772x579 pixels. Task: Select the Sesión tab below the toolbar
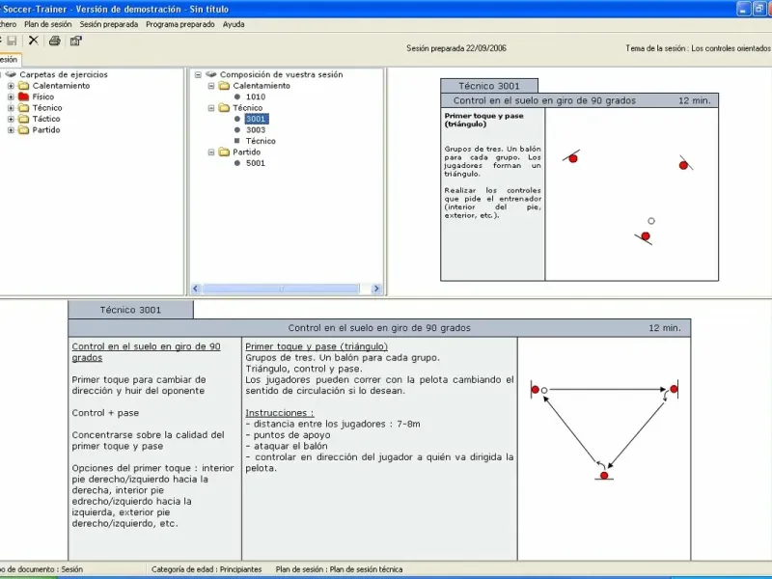coord(9,59)
